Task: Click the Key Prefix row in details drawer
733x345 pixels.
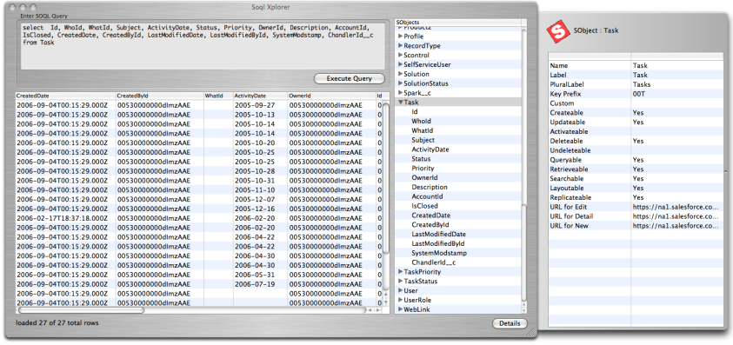Action: click(636, 94)
